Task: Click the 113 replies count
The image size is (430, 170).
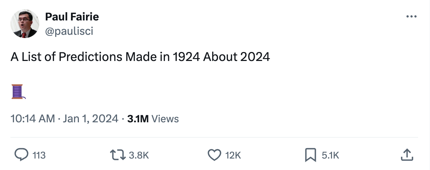Action: coord(39,155)
